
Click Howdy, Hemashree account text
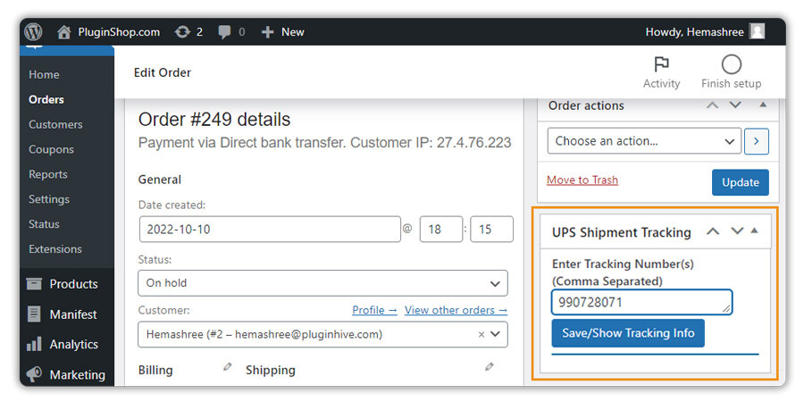tap(695, 32)
